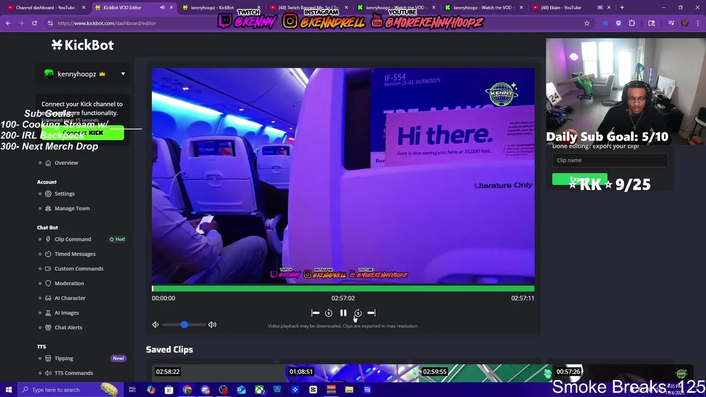
Task: Mute the KickBot VOD Editor tab
Action: tap(162, 8)
